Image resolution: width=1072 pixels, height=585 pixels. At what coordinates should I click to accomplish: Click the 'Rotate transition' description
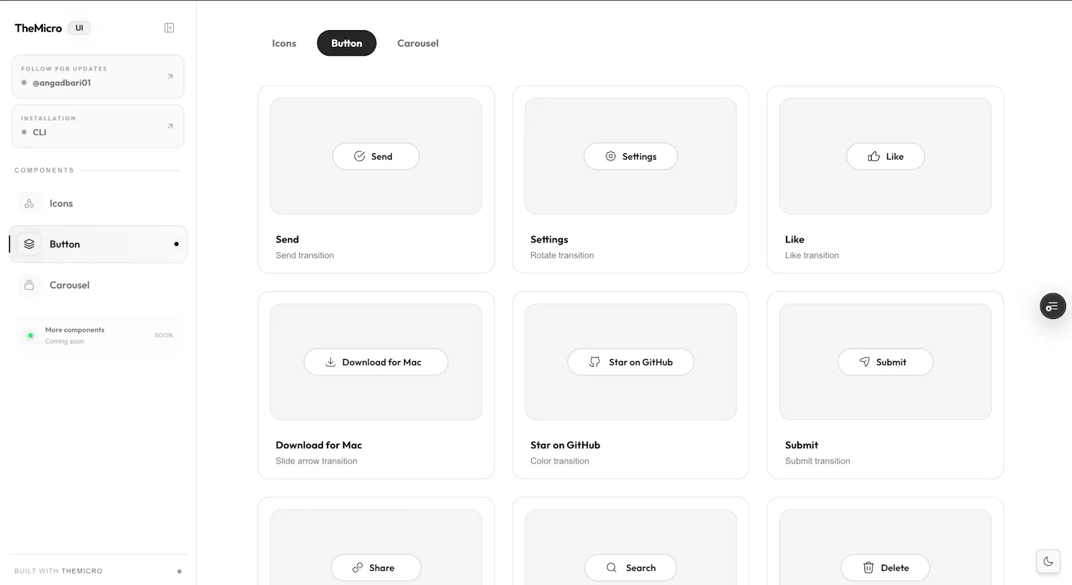point(562,255)
